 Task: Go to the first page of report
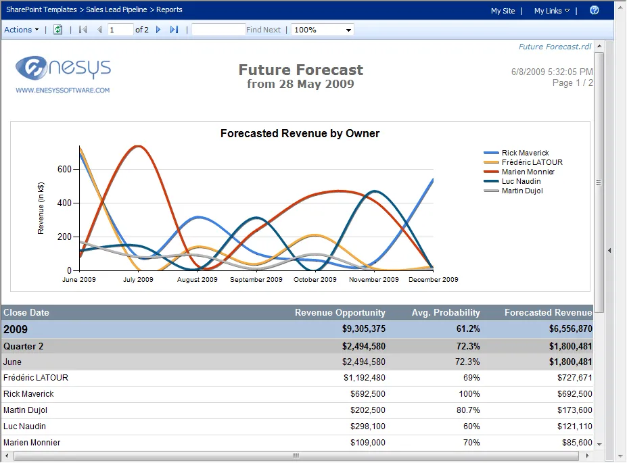[x=83, y=30]
